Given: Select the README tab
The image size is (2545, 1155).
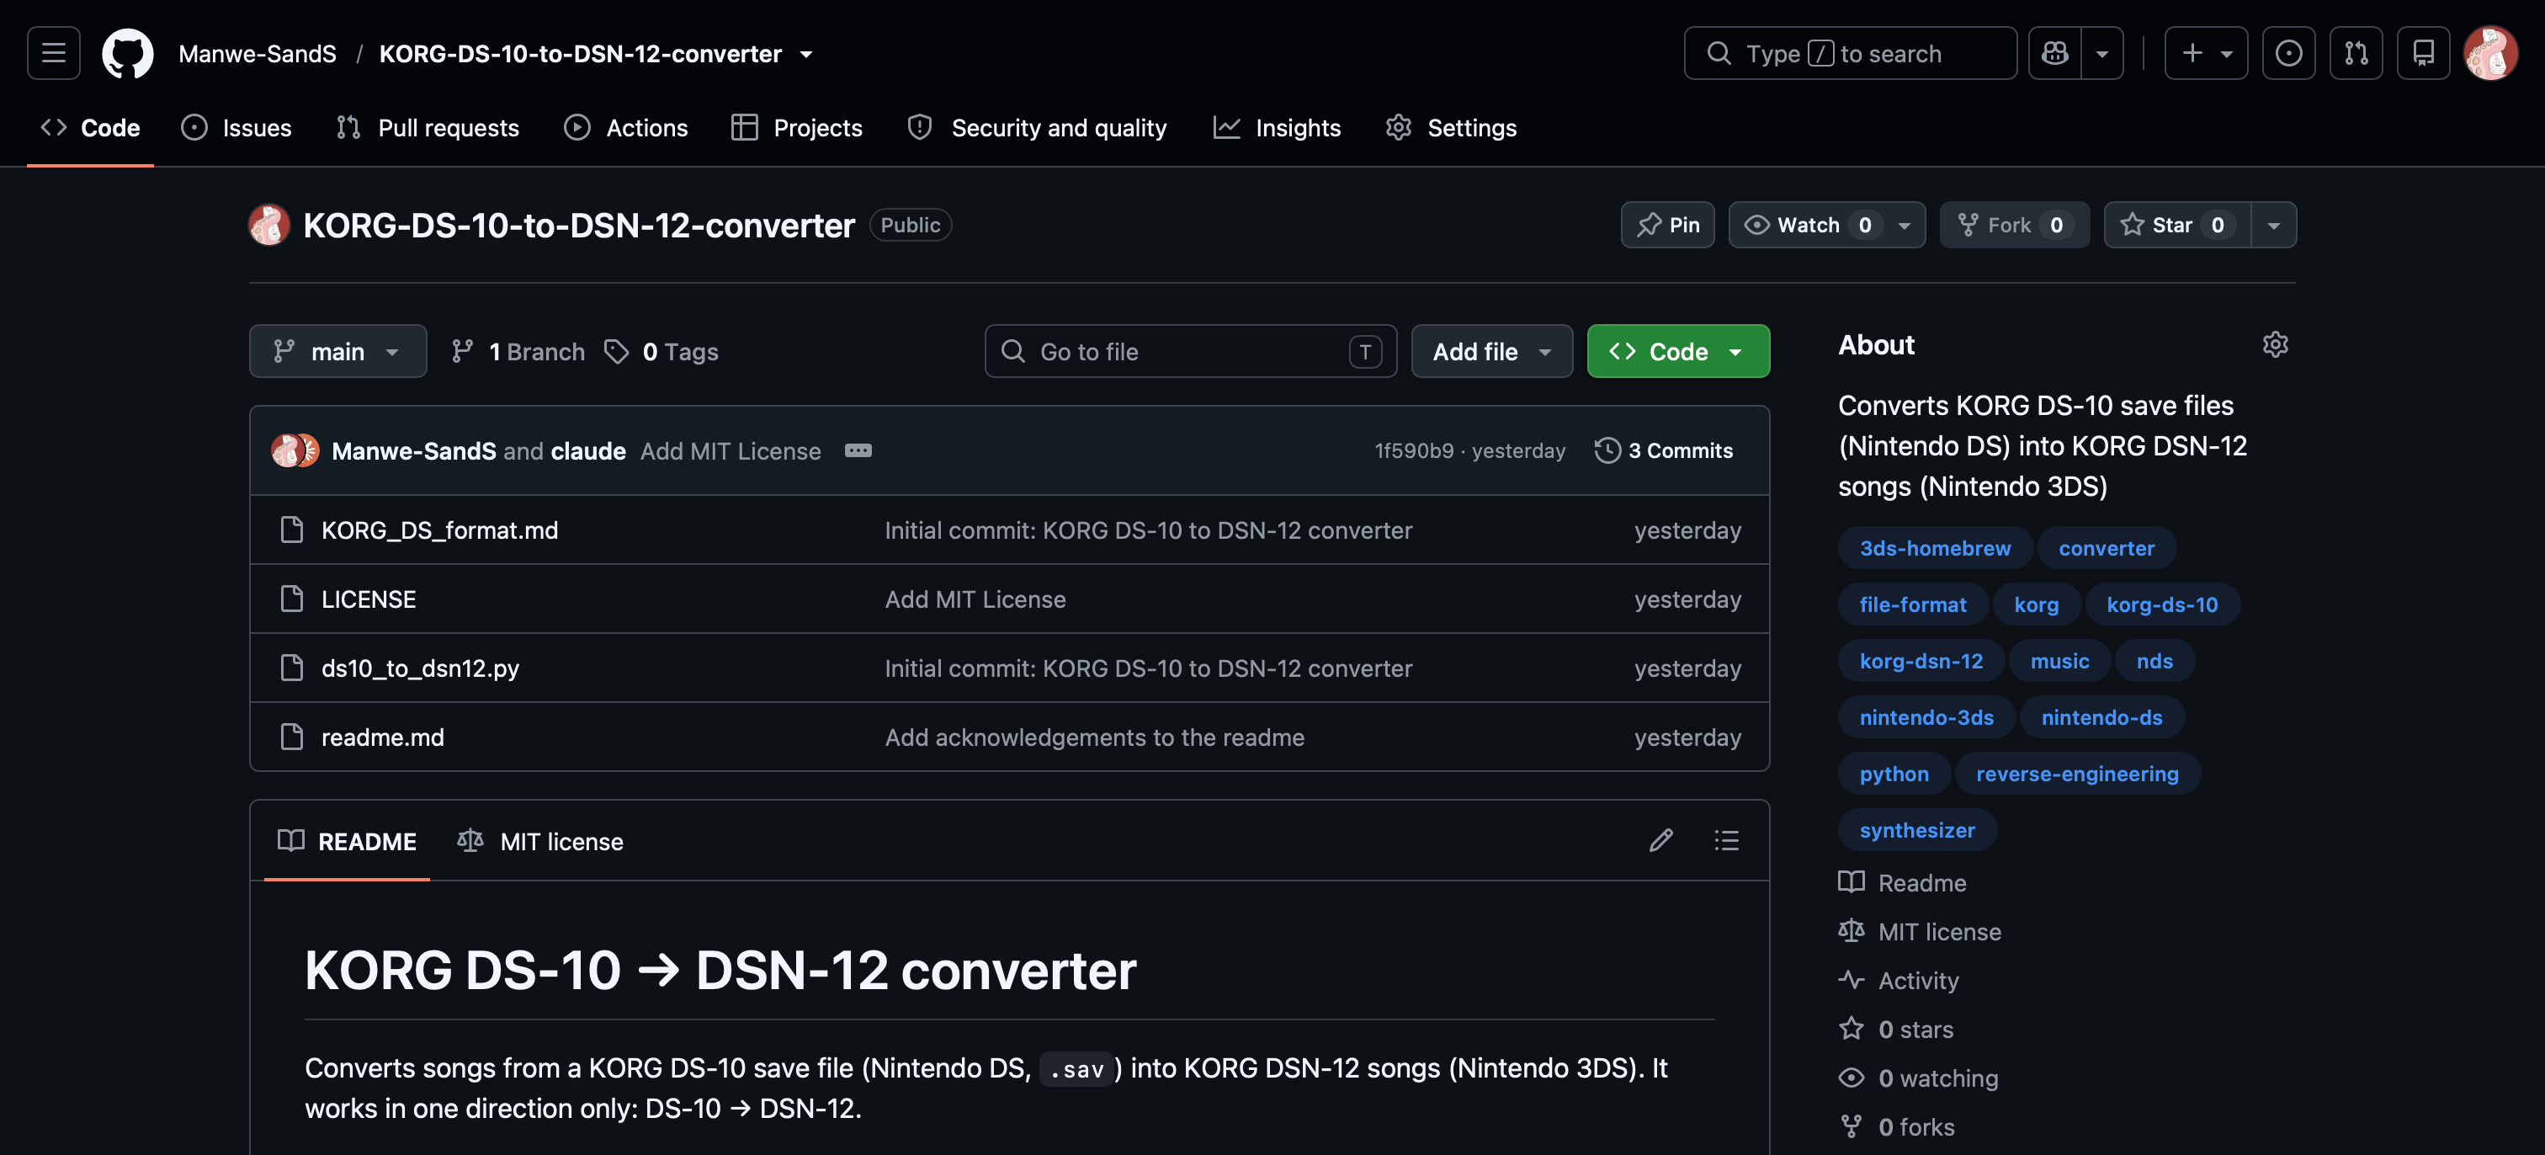Looking at the screenshot, I should click(x=347, y=841).
